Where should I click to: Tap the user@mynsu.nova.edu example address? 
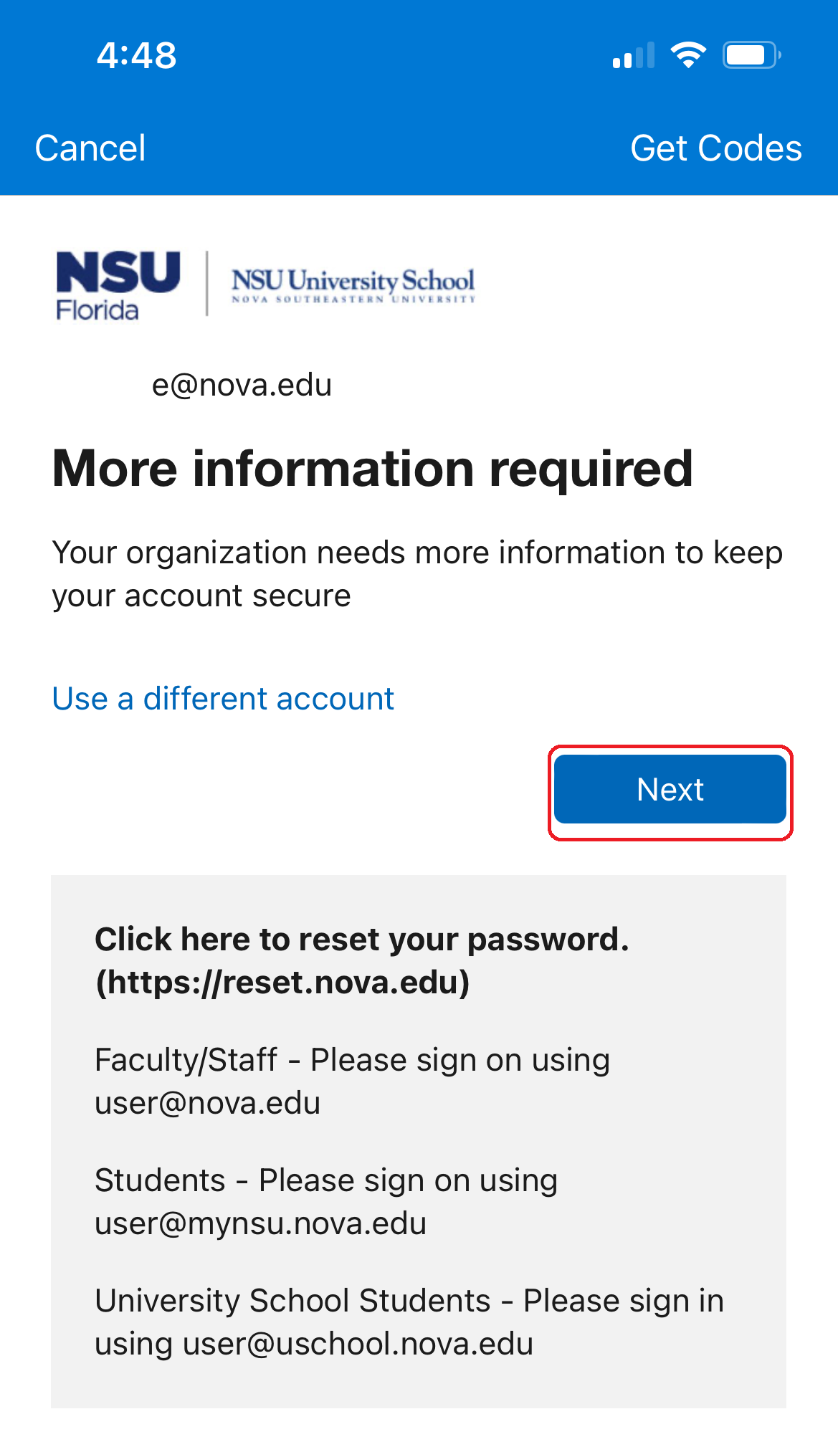point(261,1223)
